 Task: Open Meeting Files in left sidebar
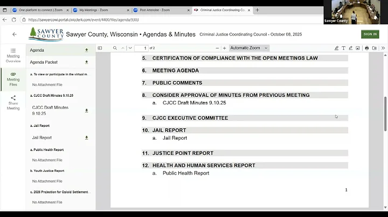[13, 79]
